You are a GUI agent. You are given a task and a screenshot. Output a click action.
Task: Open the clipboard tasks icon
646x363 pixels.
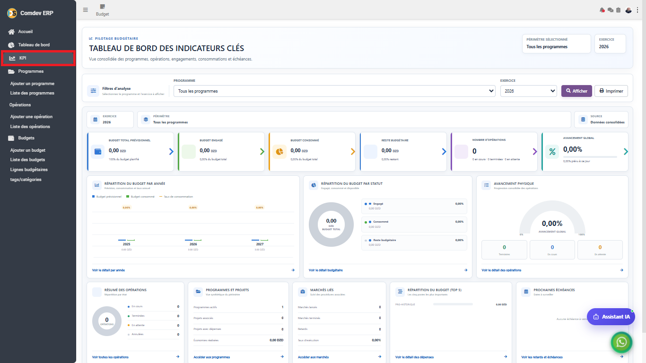point(618,10)
